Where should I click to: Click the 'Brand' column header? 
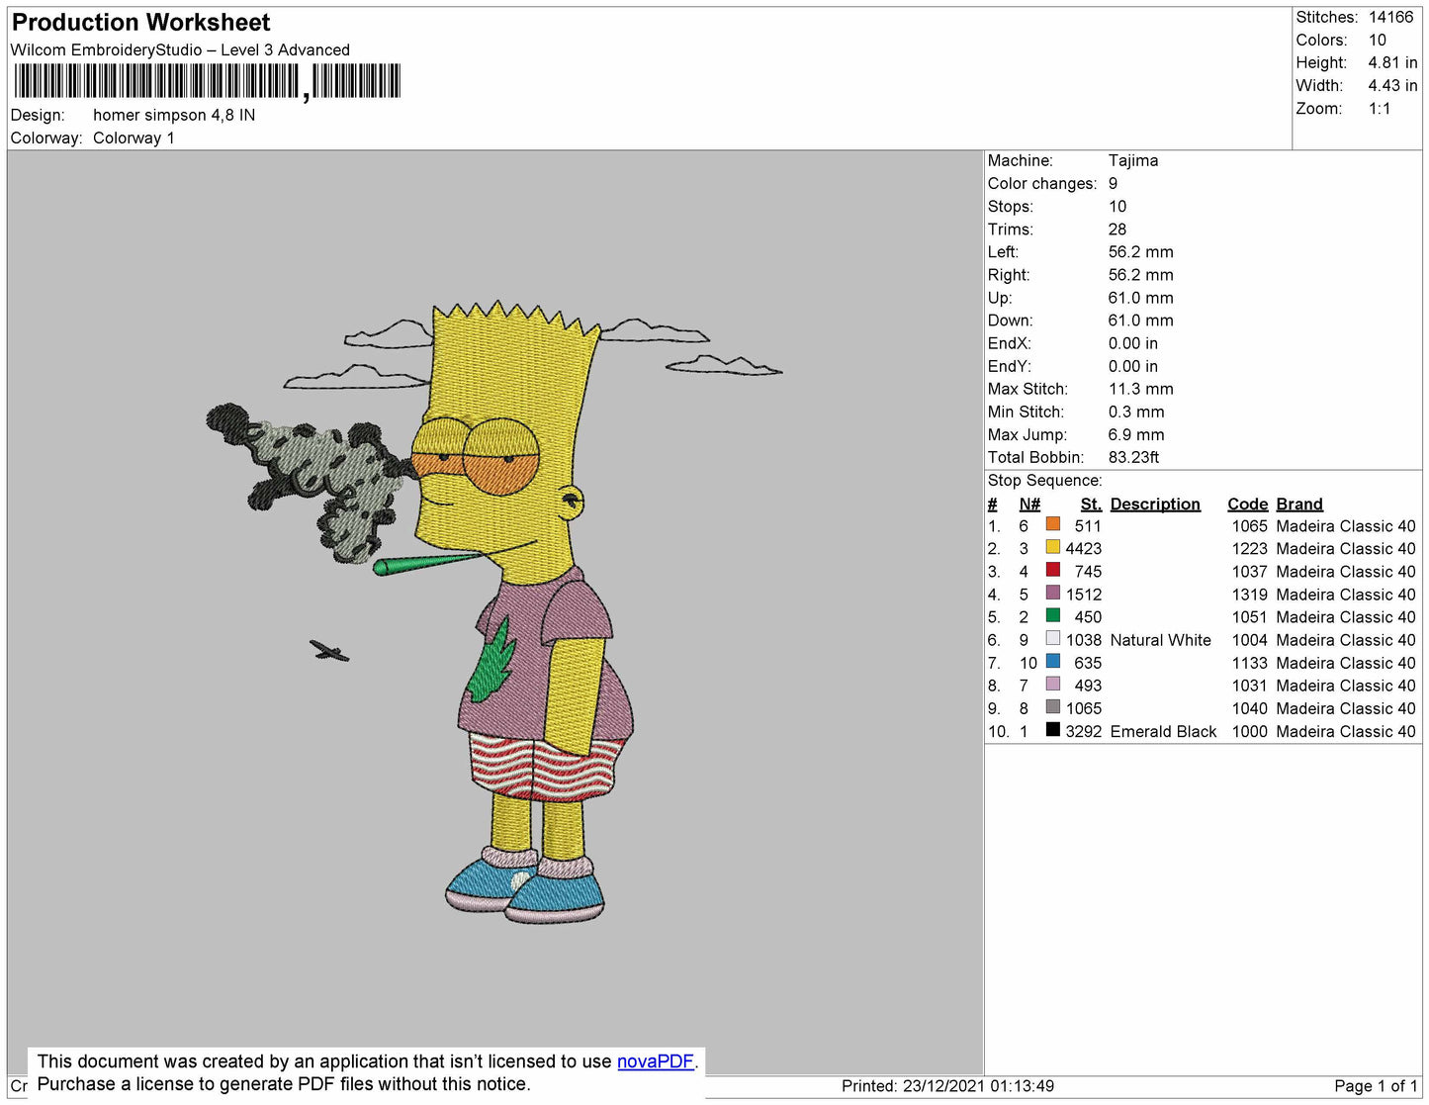pos(1299,504)
